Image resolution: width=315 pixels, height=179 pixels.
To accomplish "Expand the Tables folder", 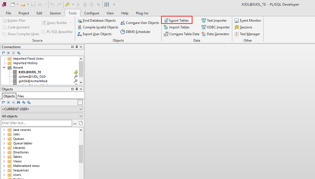I will pyautogui.click(x=4, y=157).
